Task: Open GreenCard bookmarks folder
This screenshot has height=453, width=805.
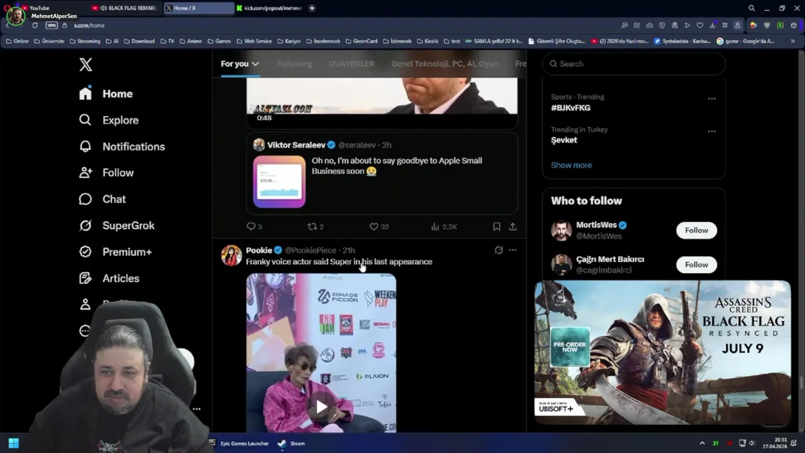Action: (361, 41)
